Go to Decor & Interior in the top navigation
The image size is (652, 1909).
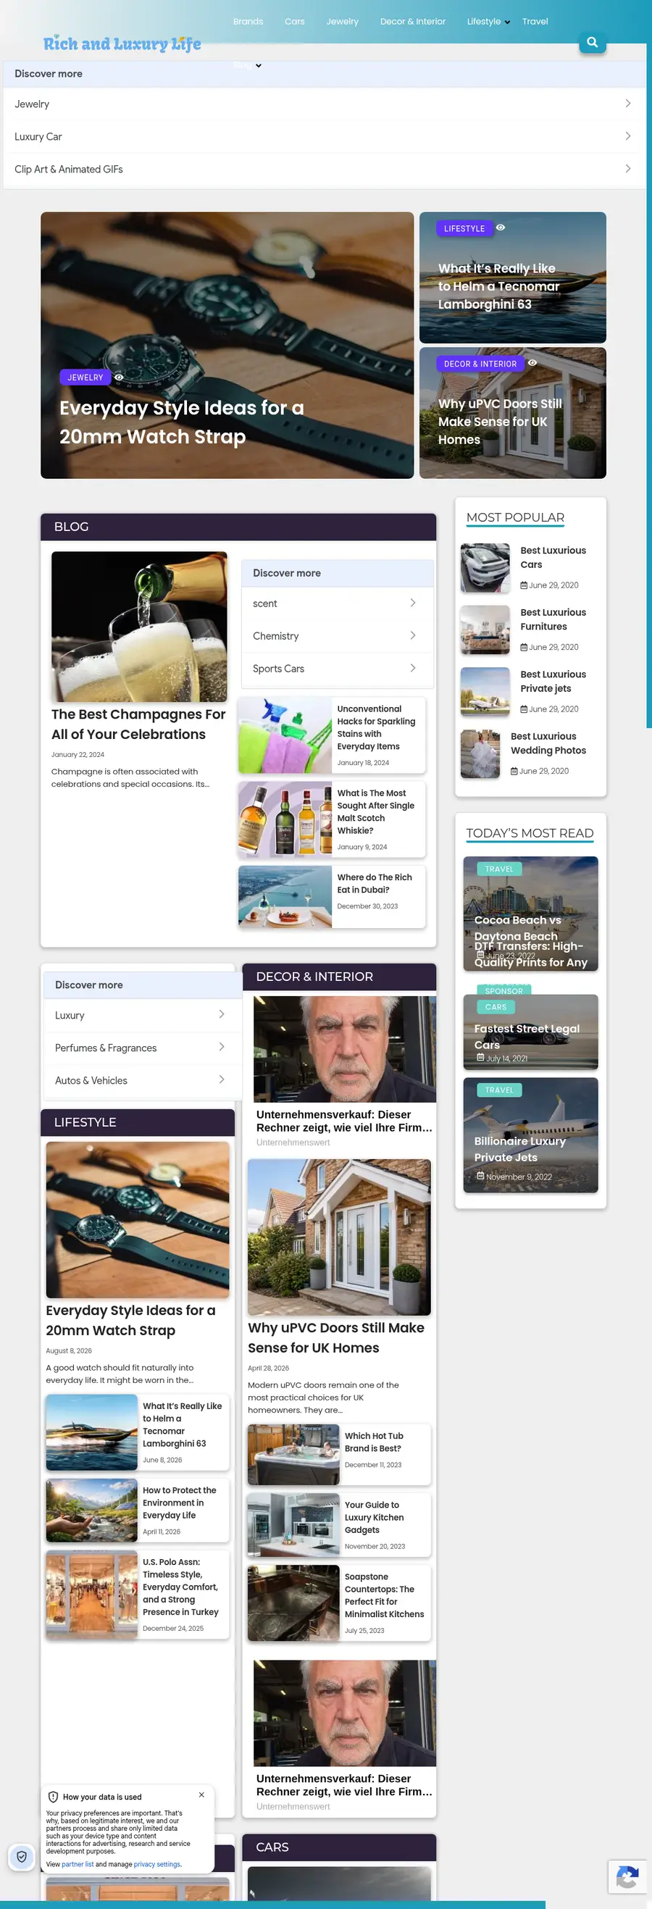pyautogui.click(x=413, y=22)
